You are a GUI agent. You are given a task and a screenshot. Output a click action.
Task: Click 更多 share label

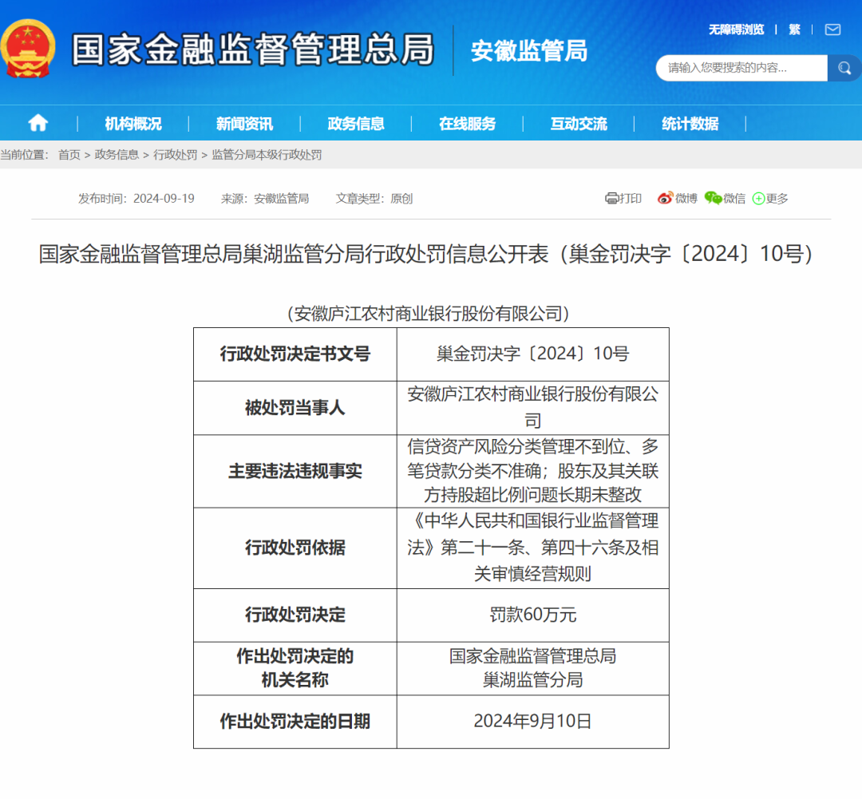click(x=777, y=199)
